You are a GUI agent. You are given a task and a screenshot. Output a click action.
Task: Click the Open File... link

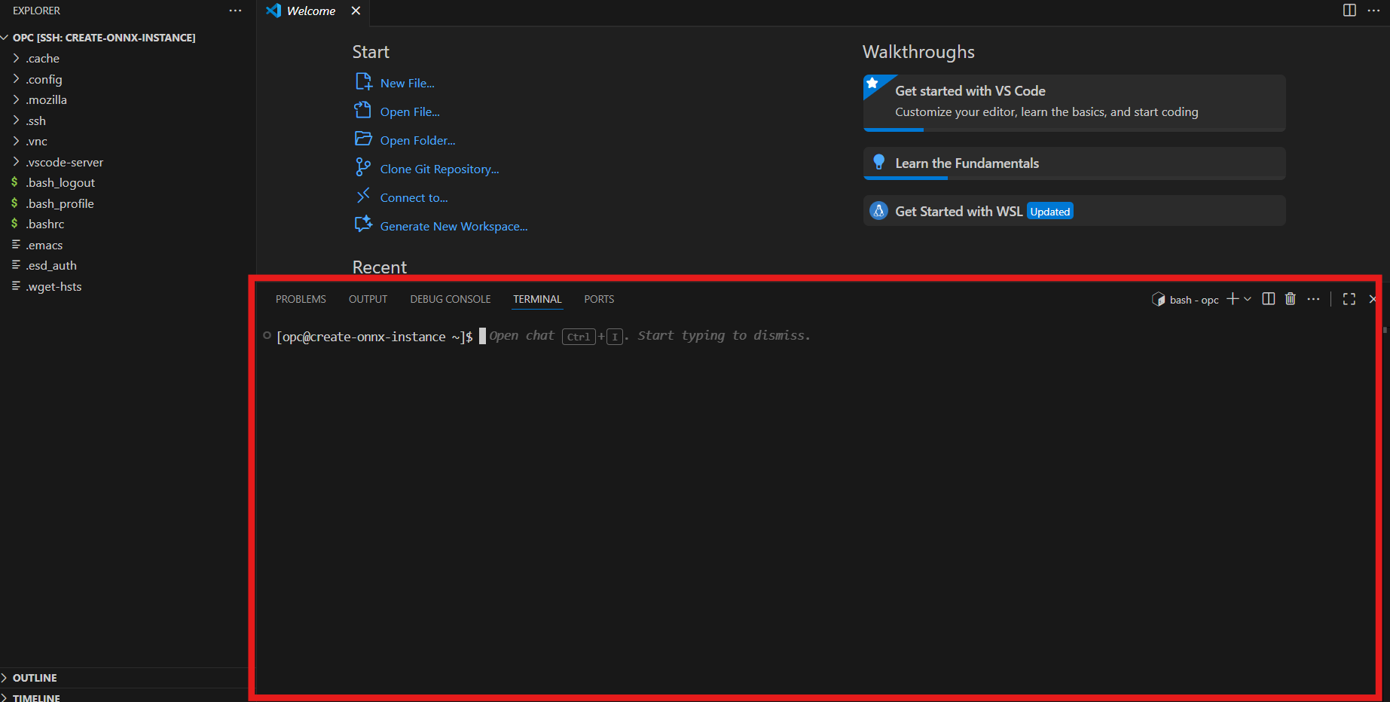coord(410,111)
